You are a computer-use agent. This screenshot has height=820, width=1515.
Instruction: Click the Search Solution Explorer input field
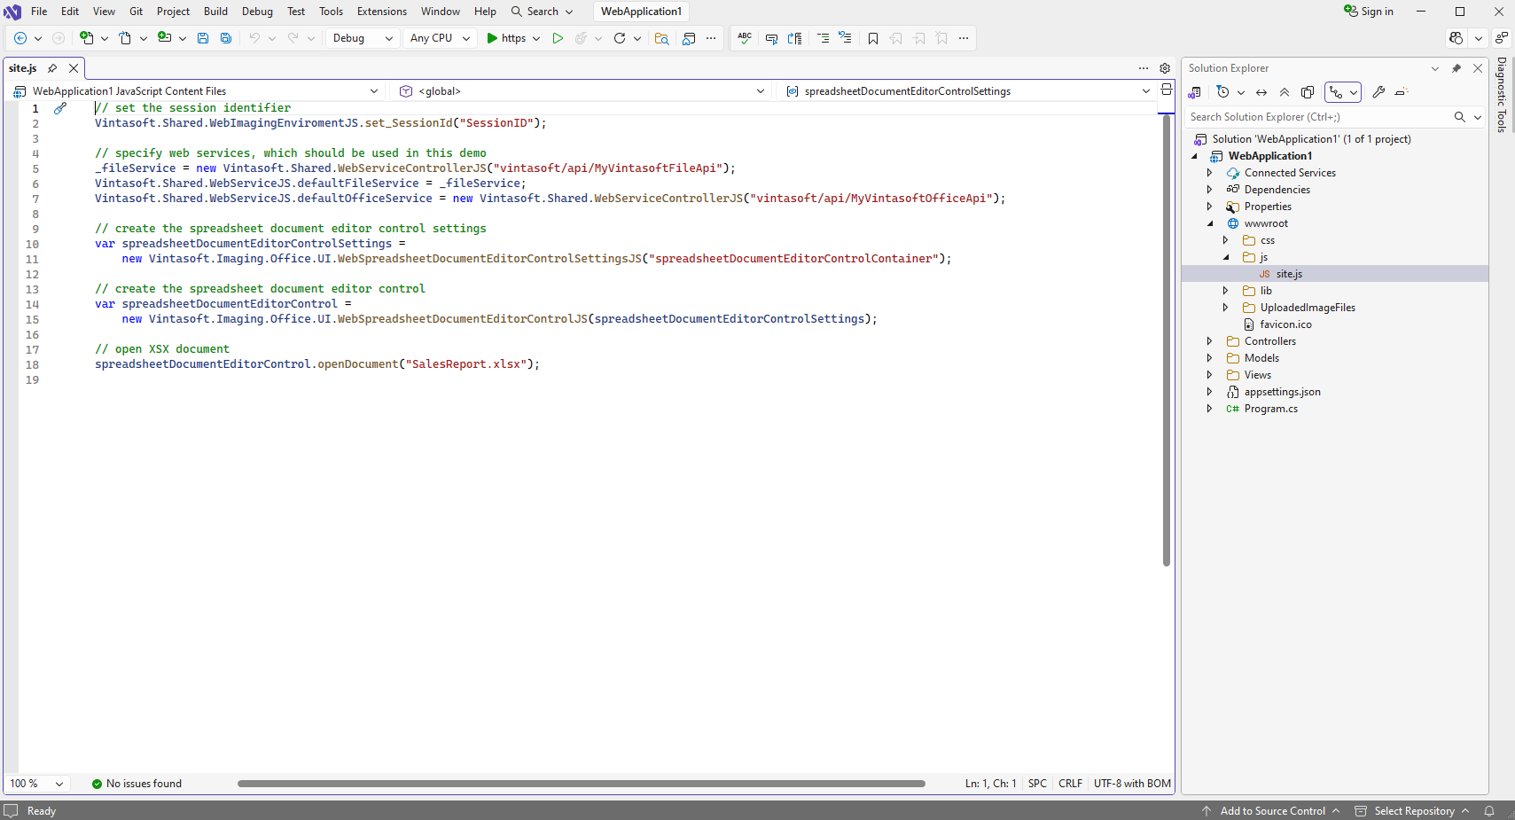(x=1319, y=117)
